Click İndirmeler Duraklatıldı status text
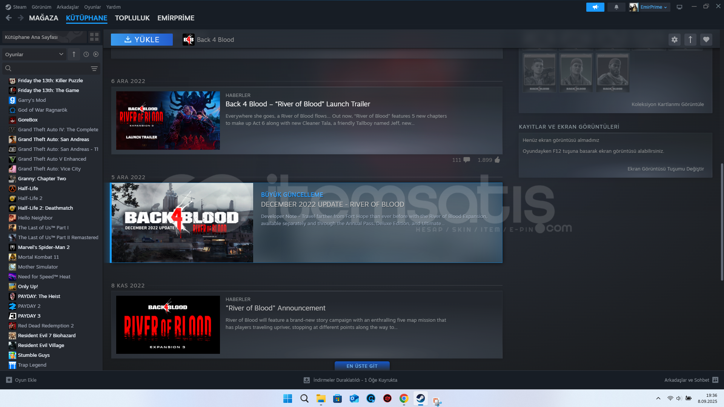This screenshot has height=407, width=724. pyautogui.click(x=355, y=380)
